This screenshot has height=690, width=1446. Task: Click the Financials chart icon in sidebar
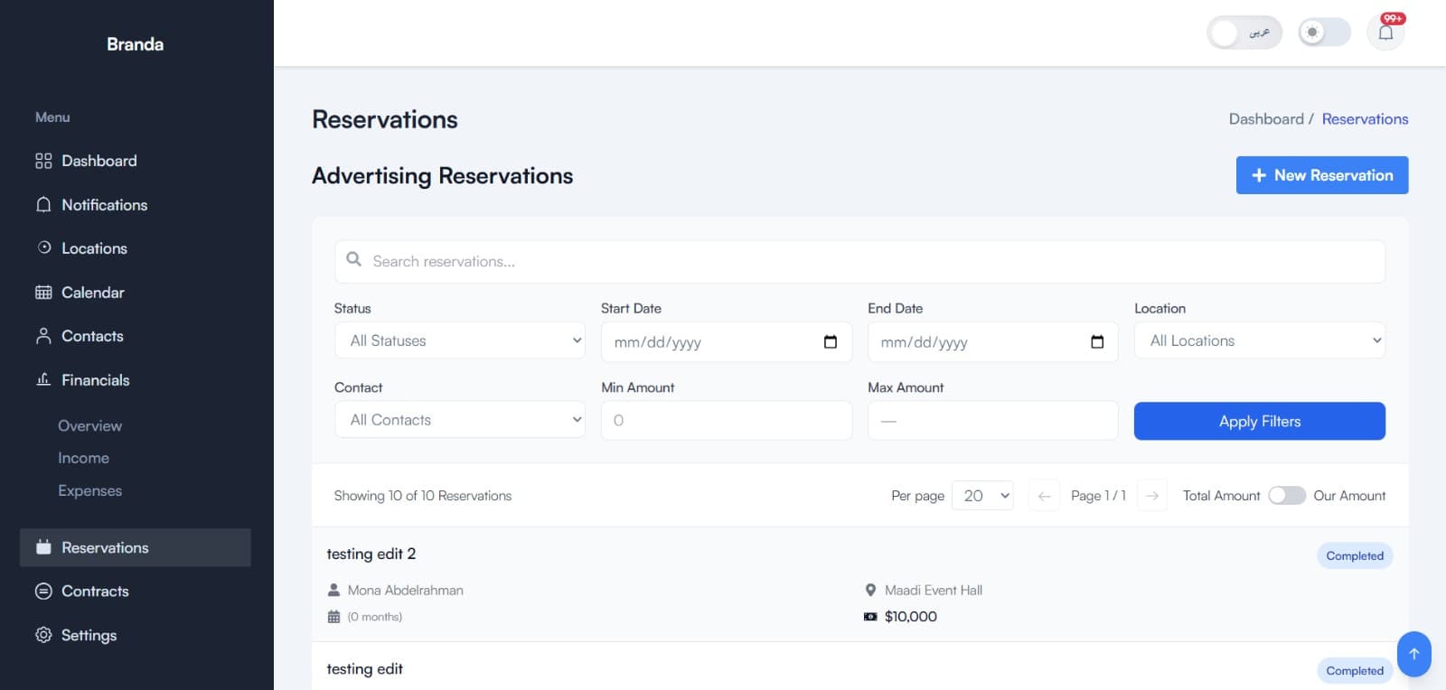[43, 379]
